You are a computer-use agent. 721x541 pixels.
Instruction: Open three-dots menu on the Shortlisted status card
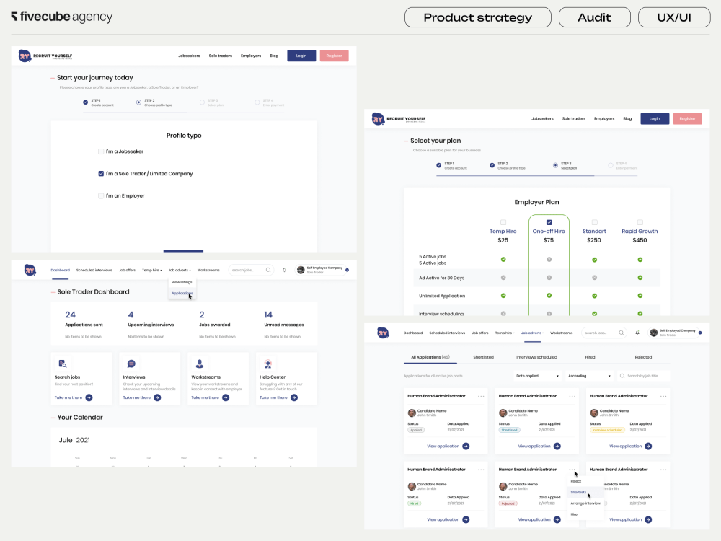coord(572,396)
